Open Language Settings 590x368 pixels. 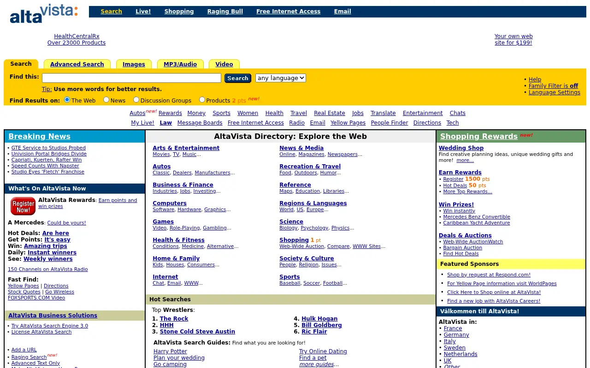point(555,92)
